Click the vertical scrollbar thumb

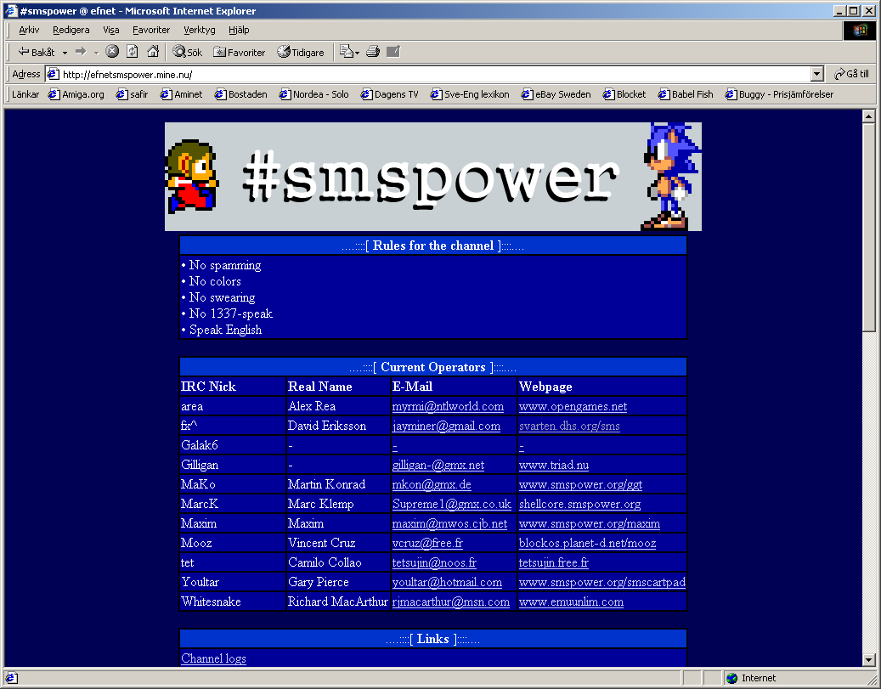pyautogui.click(x=868, y=228)
